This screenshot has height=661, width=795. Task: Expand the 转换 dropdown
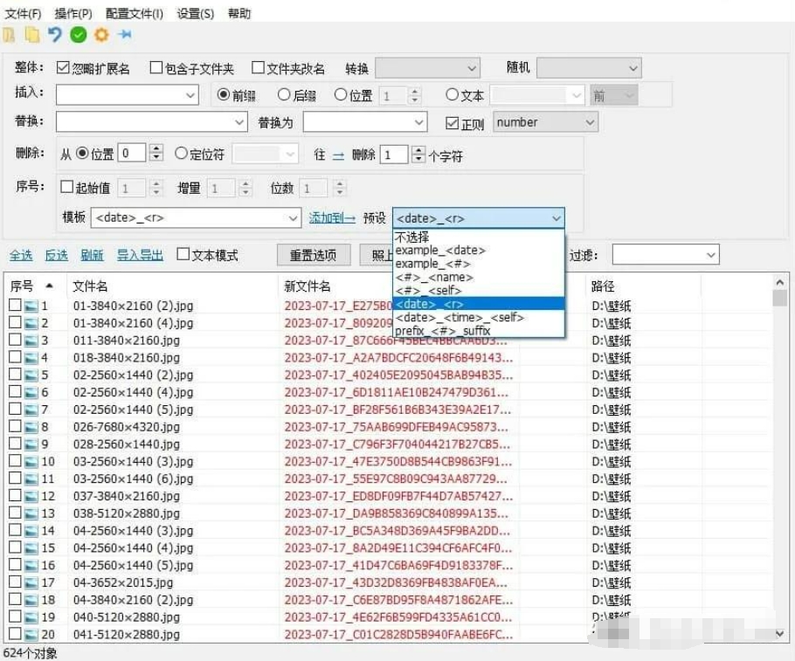pyautogui.click(x=427, y=68)
